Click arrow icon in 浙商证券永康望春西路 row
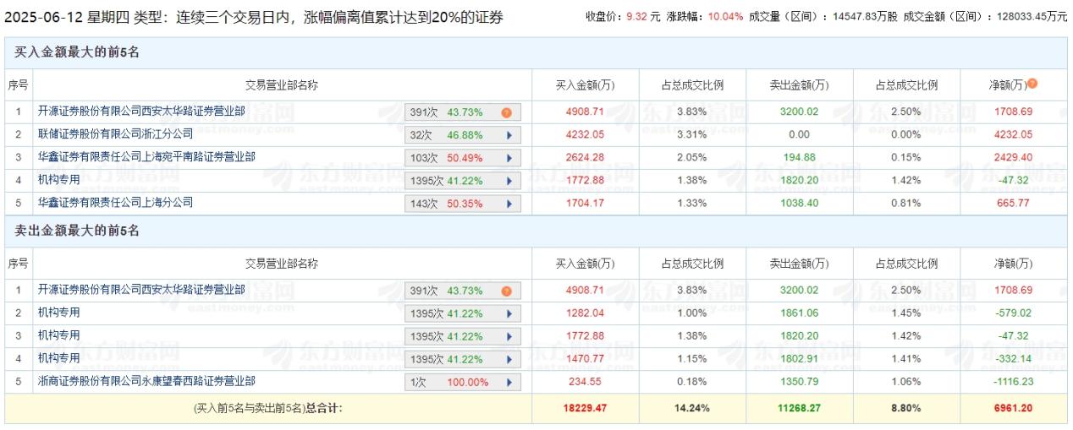The image size is (1073, 430). pyautogui.click(x=509, y=382)
